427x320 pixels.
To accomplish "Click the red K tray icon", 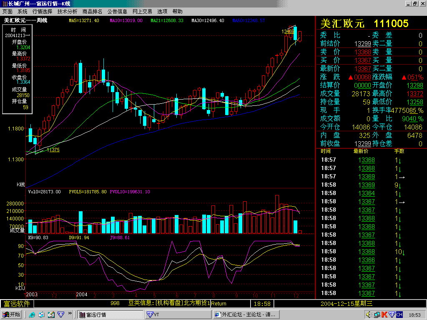I will pos(384,315).
